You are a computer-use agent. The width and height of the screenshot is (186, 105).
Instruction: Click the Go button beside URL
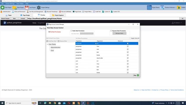pyautogui.click(x=183, y=18)
